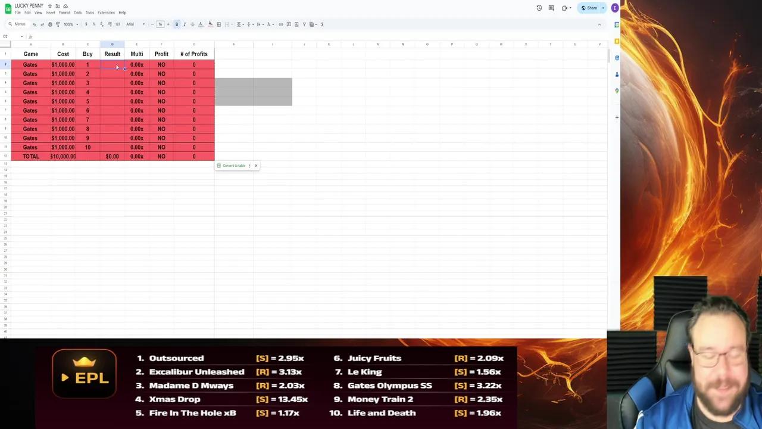
Task: Decrease font size with minus button
Action: [152, 24]
